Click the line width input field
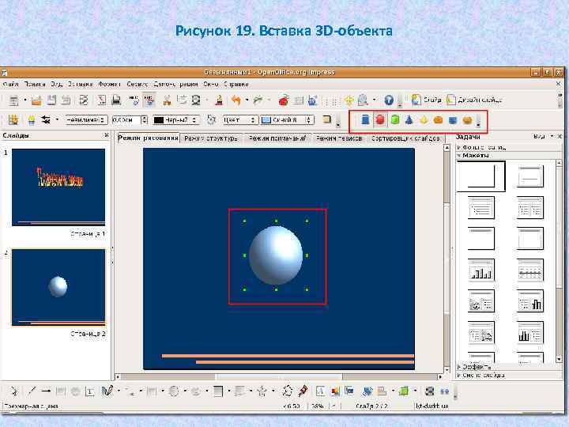Viewport: 569px width, 427px height. [x=126, y=120]
